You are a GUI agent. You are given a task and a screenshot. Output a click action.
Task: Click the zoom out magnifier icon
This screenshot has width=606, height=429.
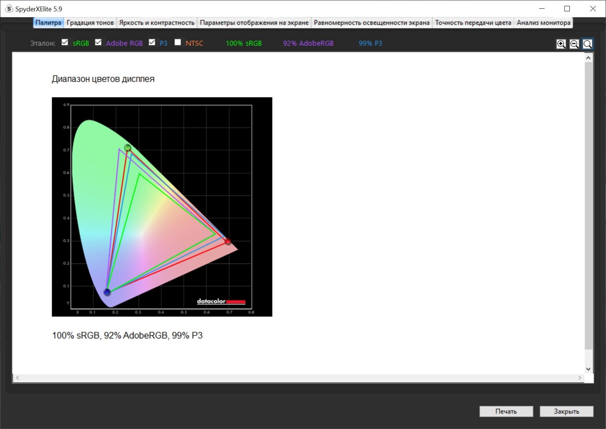click(x=574, y=44)
